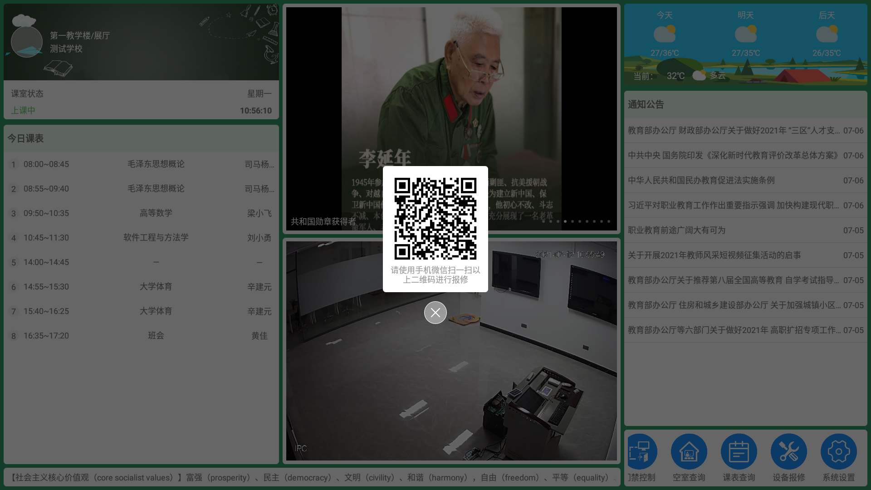Open notice 2021年教师风采短视频征集活动
Screen dimensions: 871x490
[x=745, y=255]
